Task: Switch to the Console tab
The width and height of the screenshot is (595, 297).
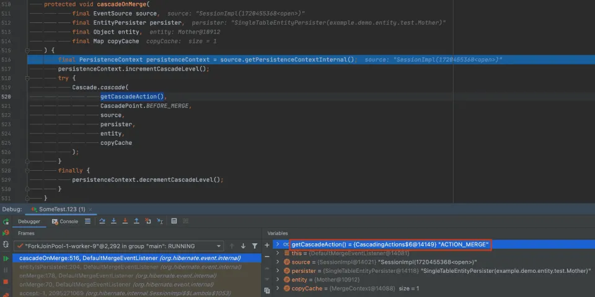Action: click(x=65, y=222)
